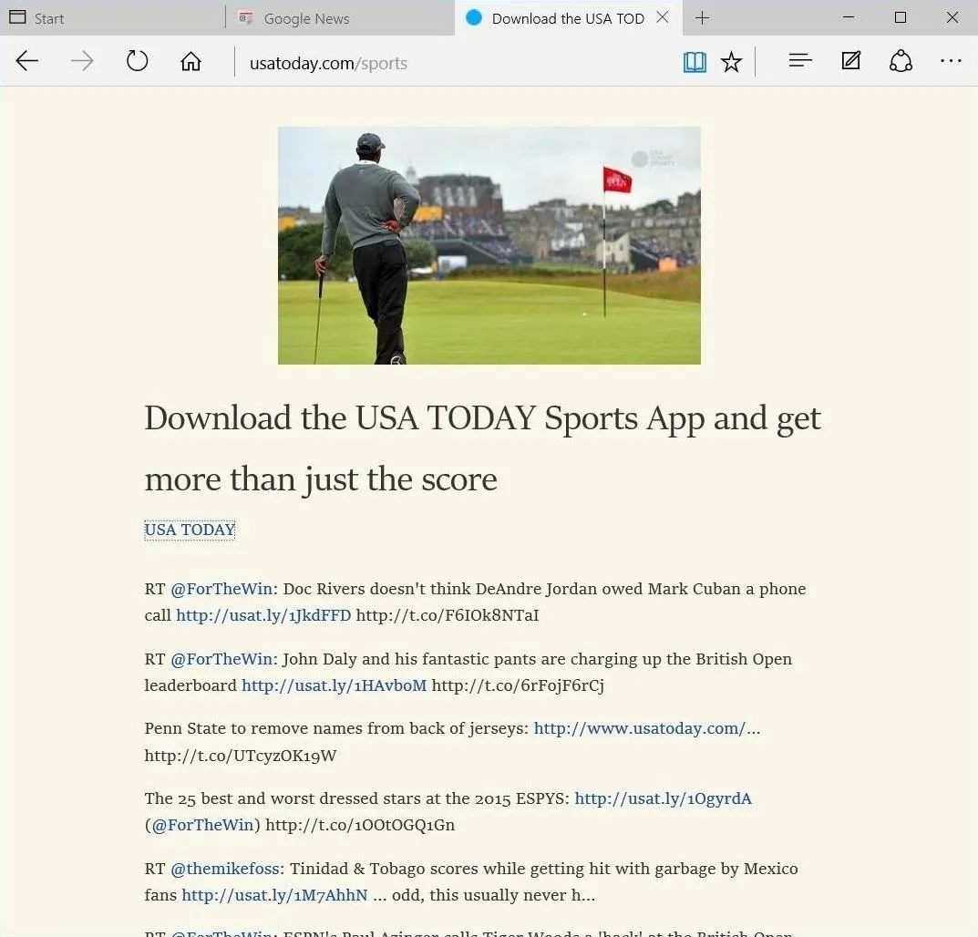Click text http://t.co/UTcyzOK19W
Image resolution: width=978 pixels, height=937 pixels.
click(x=240, y=757)
